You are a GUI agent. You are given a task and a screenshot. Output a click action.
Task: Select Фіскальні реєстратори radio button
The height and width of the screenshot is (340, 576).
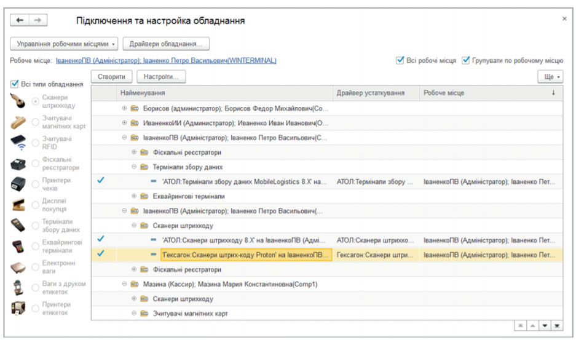click(x=35, y=164)
